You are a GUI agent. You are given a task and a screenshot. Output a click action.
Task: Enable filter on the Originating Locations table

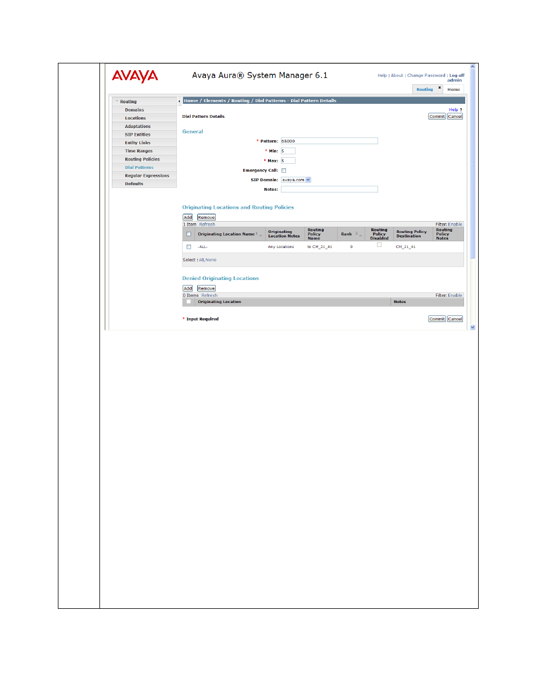click(455, 224)
